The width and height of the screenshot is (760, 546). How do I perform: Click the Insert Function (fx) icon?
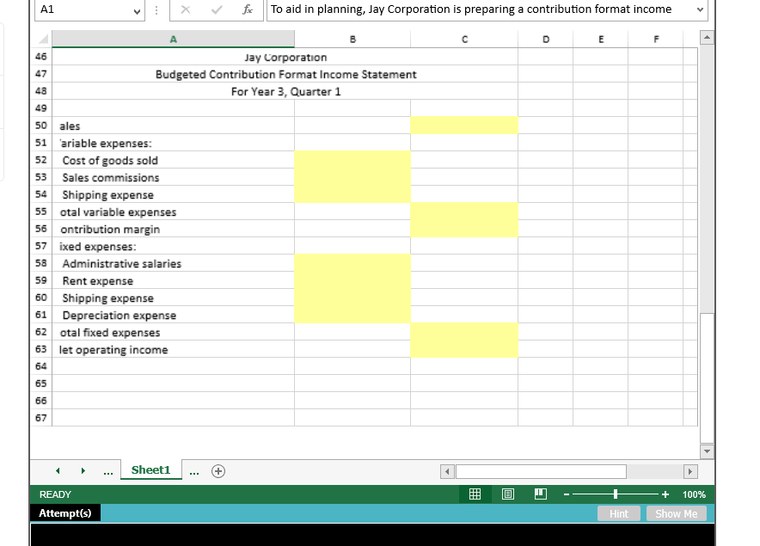coord(248,9)
